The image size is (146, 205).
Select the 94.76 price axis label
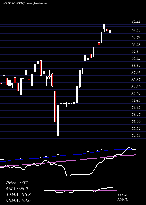click(x=136, y=38)
